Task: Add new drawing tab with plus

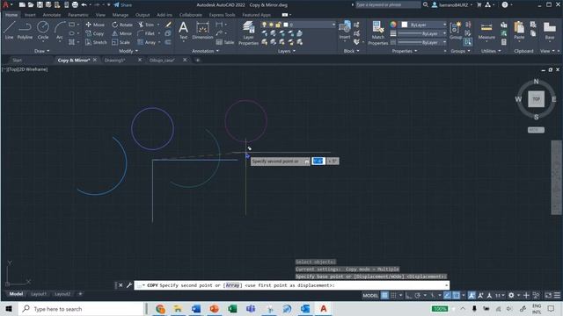Action: pos(197,60)
